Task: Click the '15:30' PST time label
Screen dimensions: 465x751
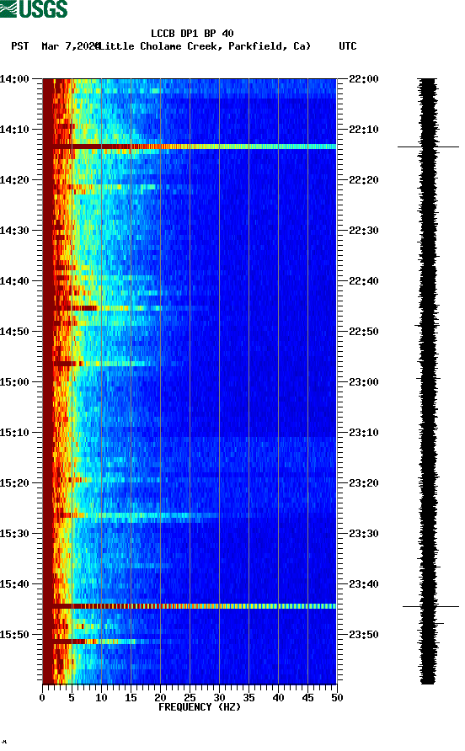Action: coord(14,534)
